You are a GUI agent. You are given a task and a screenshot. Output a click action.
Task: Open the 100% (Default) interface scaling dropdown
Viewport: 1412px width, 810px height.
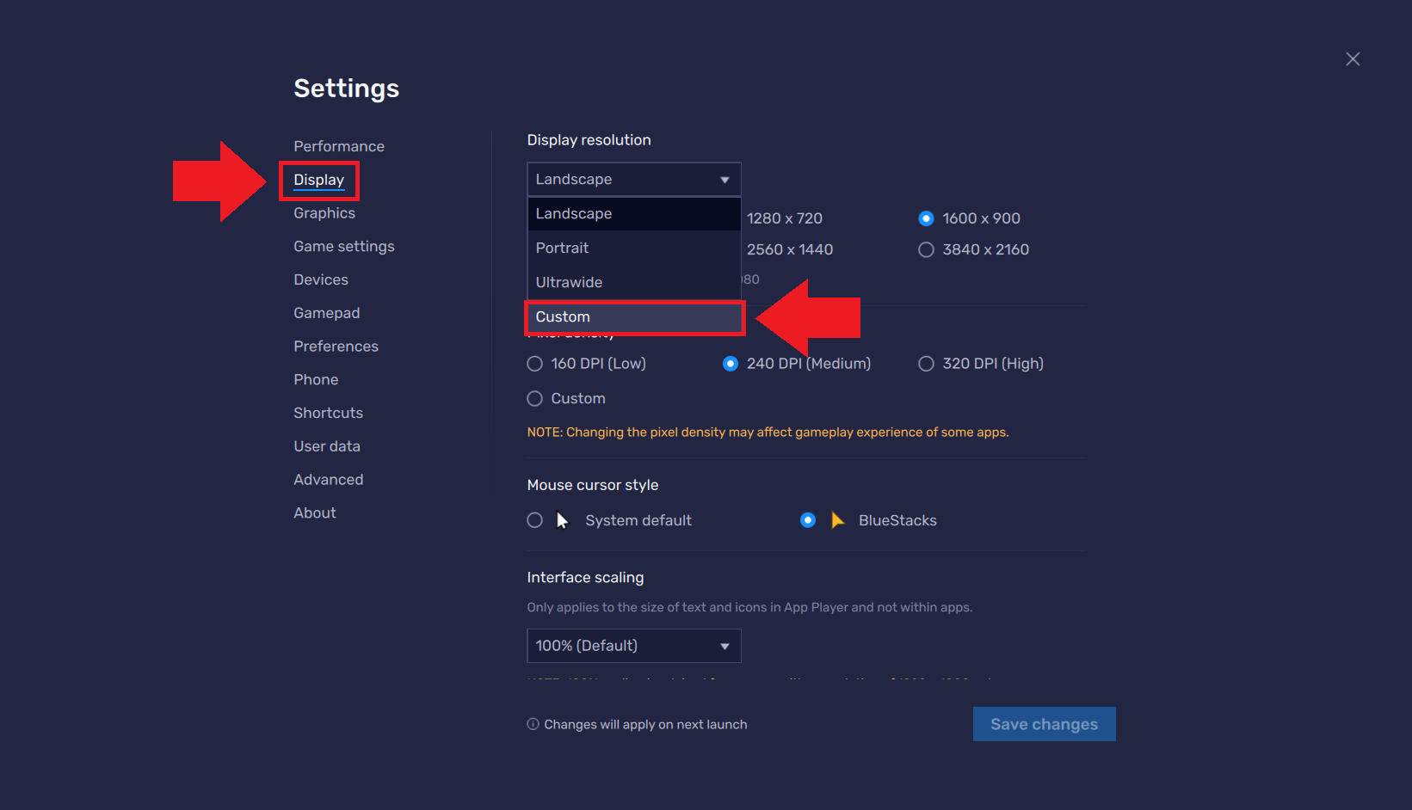pyautogui.click(x=633, y=646)
